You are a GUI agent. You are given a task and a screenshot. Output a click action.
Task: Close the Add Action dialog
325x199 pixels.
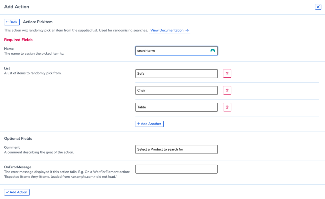click(x=318, y=7)
